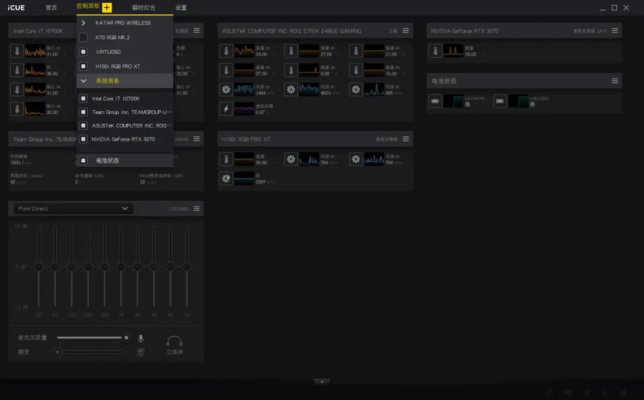Click the 侧音 sidetone slider handle

click(x=57, y=352)
